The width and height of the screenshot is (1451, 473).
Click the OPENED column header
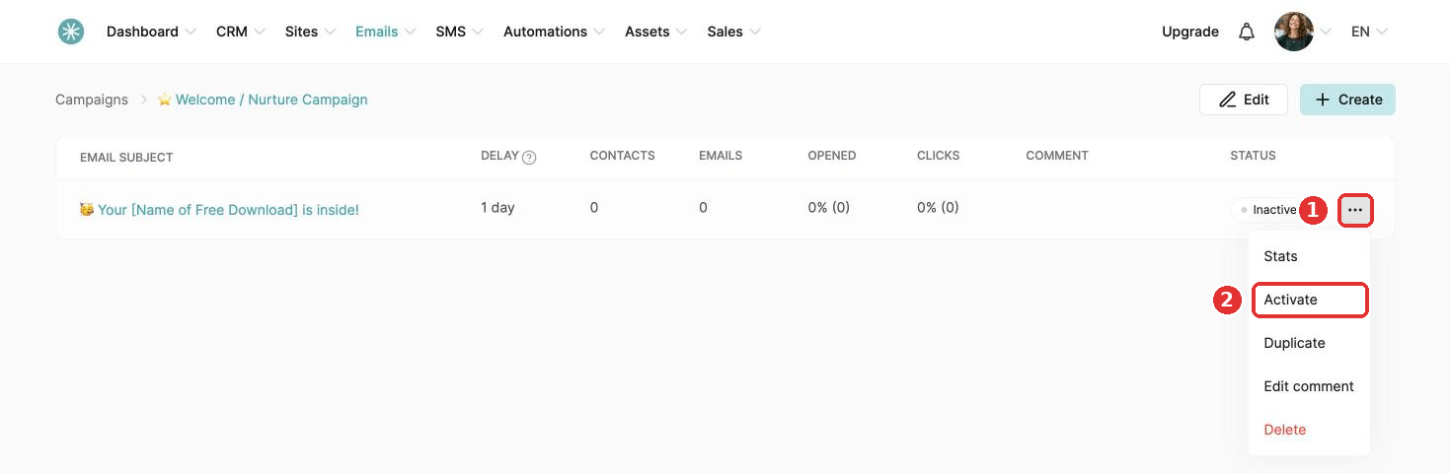coord(831,156)
